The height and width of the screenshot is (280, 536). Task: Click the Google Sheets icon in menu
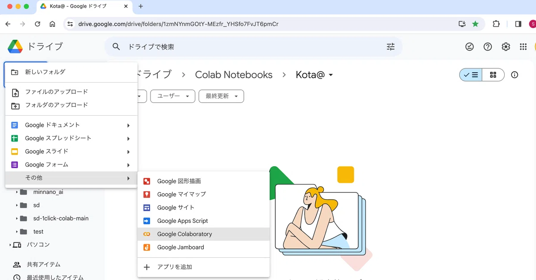tap(15, 138)
